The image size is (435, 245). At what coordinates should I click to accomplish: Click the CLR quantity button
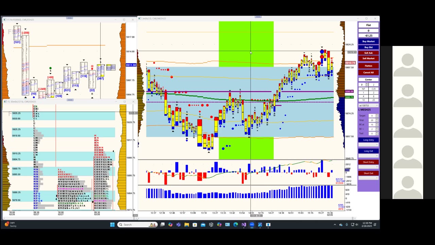click(x=373, y=89)
